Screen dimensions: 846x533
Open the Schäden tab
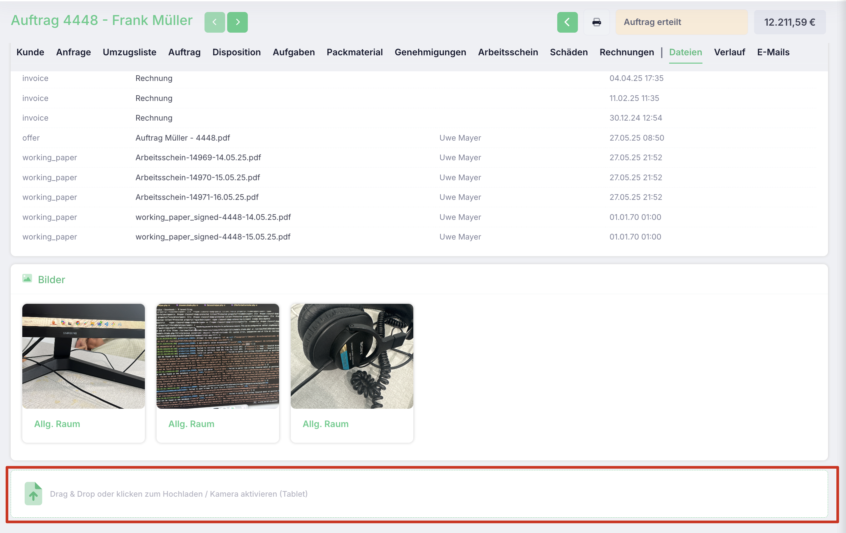point(569,52)
